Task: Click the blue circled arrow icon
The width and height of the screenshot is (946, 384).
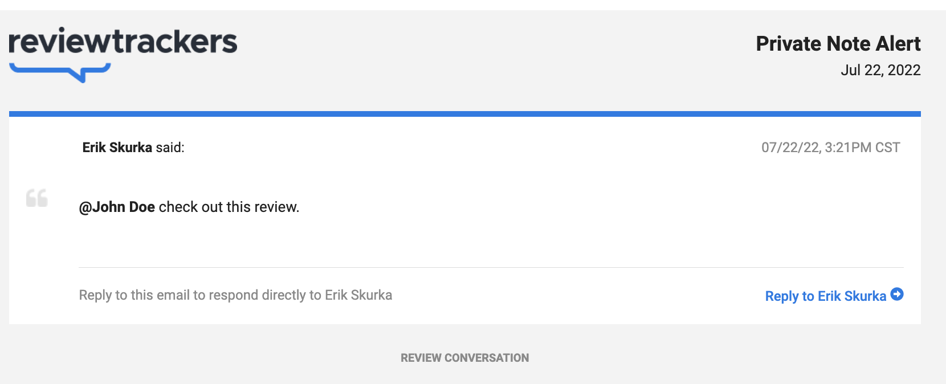Action: (x=897, y=295)
